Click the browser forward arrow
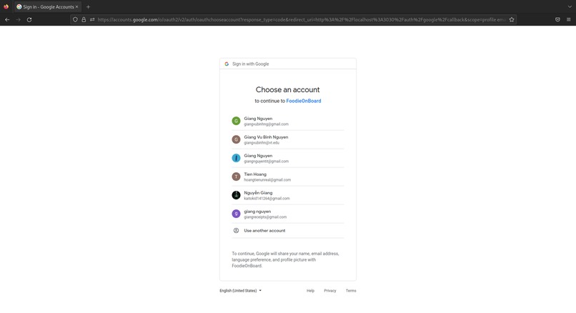 pos(19,19)
